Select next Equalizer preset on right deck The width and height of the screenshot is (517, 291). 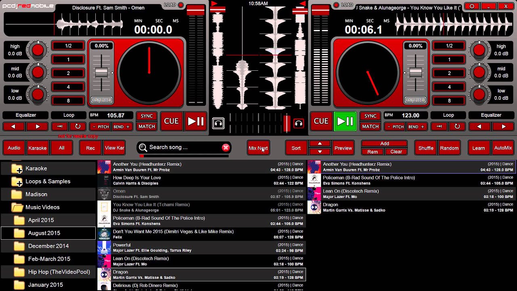[x=504, y=127]
